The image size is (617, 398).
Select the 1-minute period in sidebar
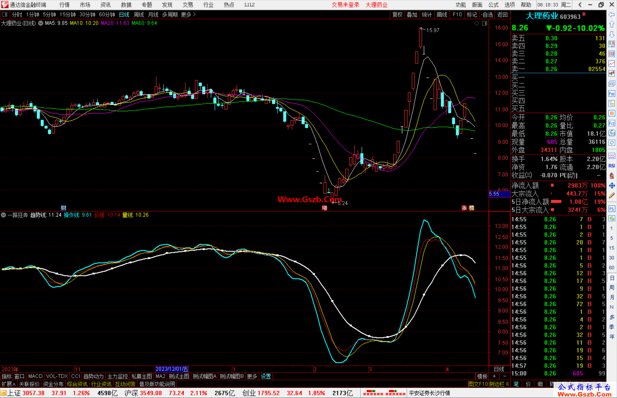(611, 228)
